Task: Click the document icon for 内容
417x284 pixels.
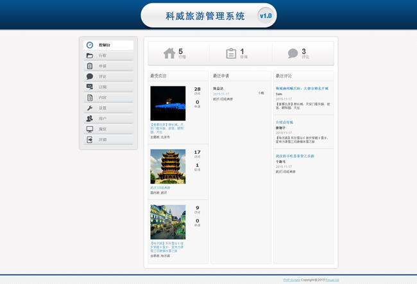Action: coord(90,97)
